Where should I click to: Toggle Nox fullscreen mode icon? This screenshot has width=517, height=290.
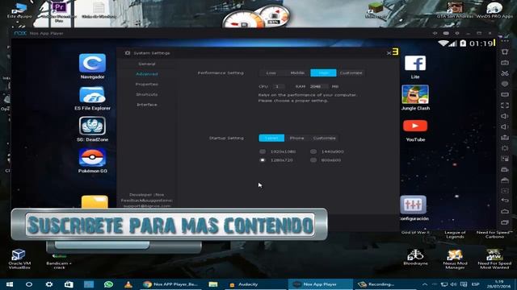[x=504, y=106]
